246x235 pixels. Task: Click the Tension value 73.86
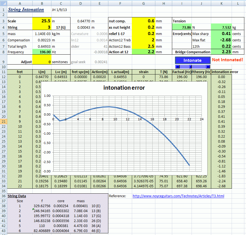click(x=182, y=27)
